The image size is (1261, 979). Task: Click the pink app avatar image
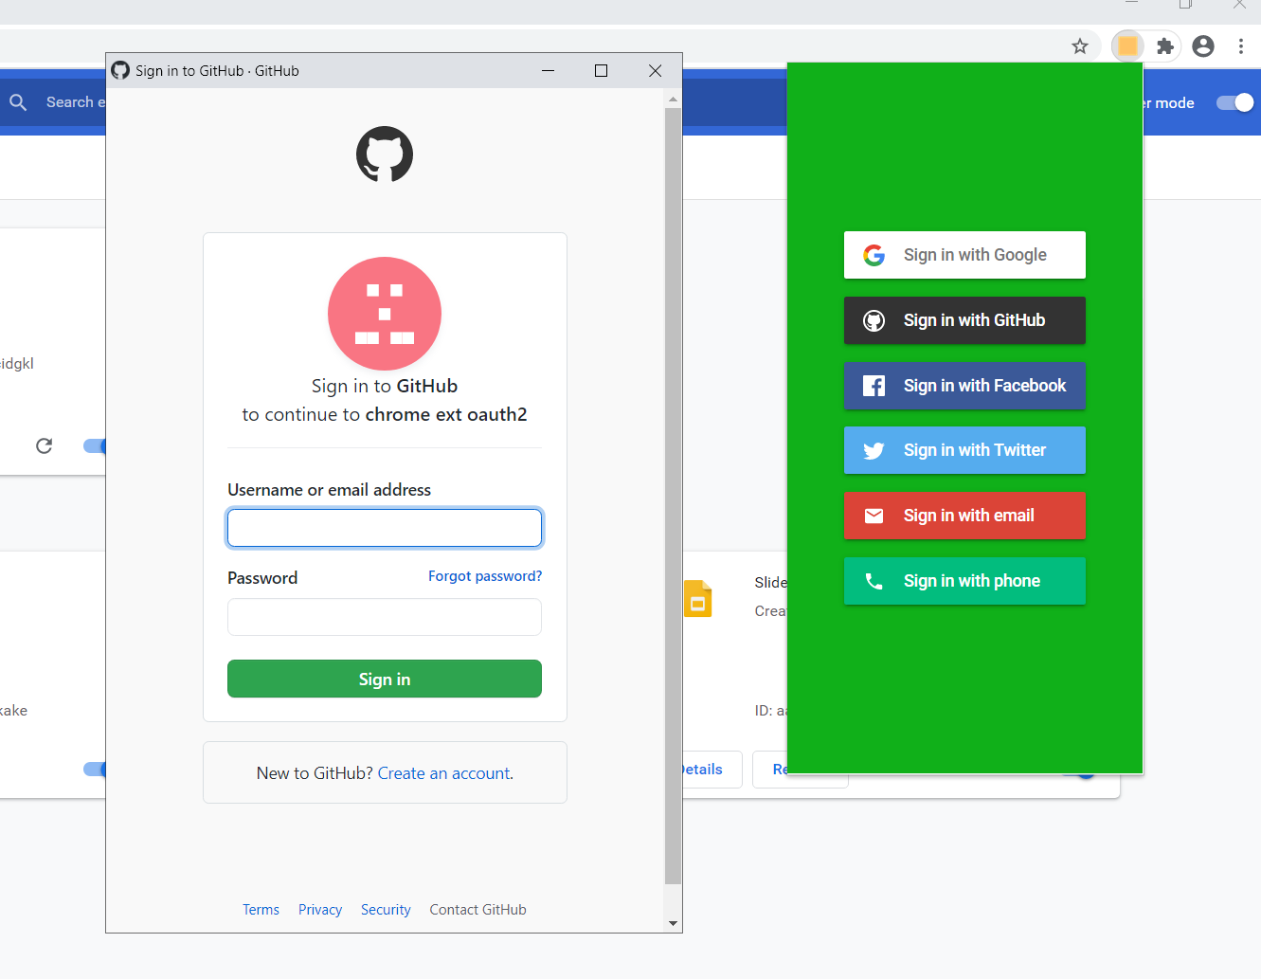coord(385,314)
